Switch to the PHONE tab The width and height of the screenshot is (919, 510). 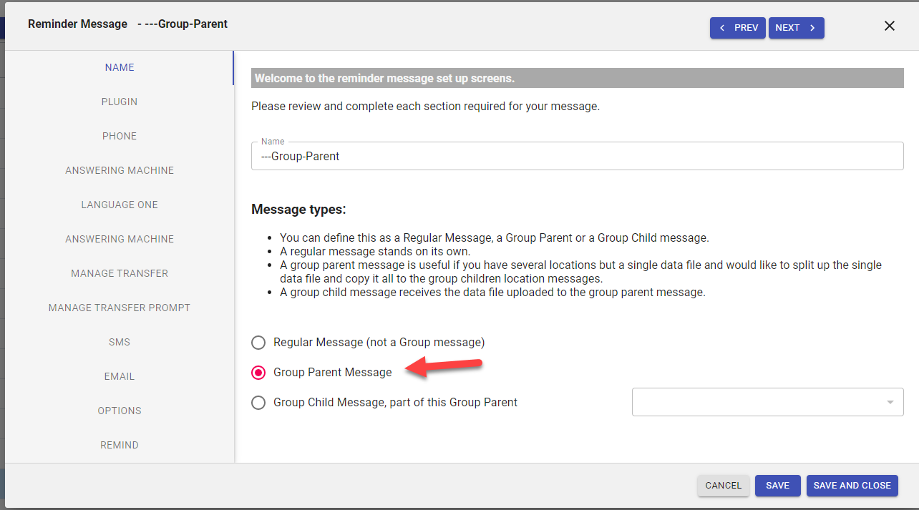pyautogui.click(x=120, y=136)
